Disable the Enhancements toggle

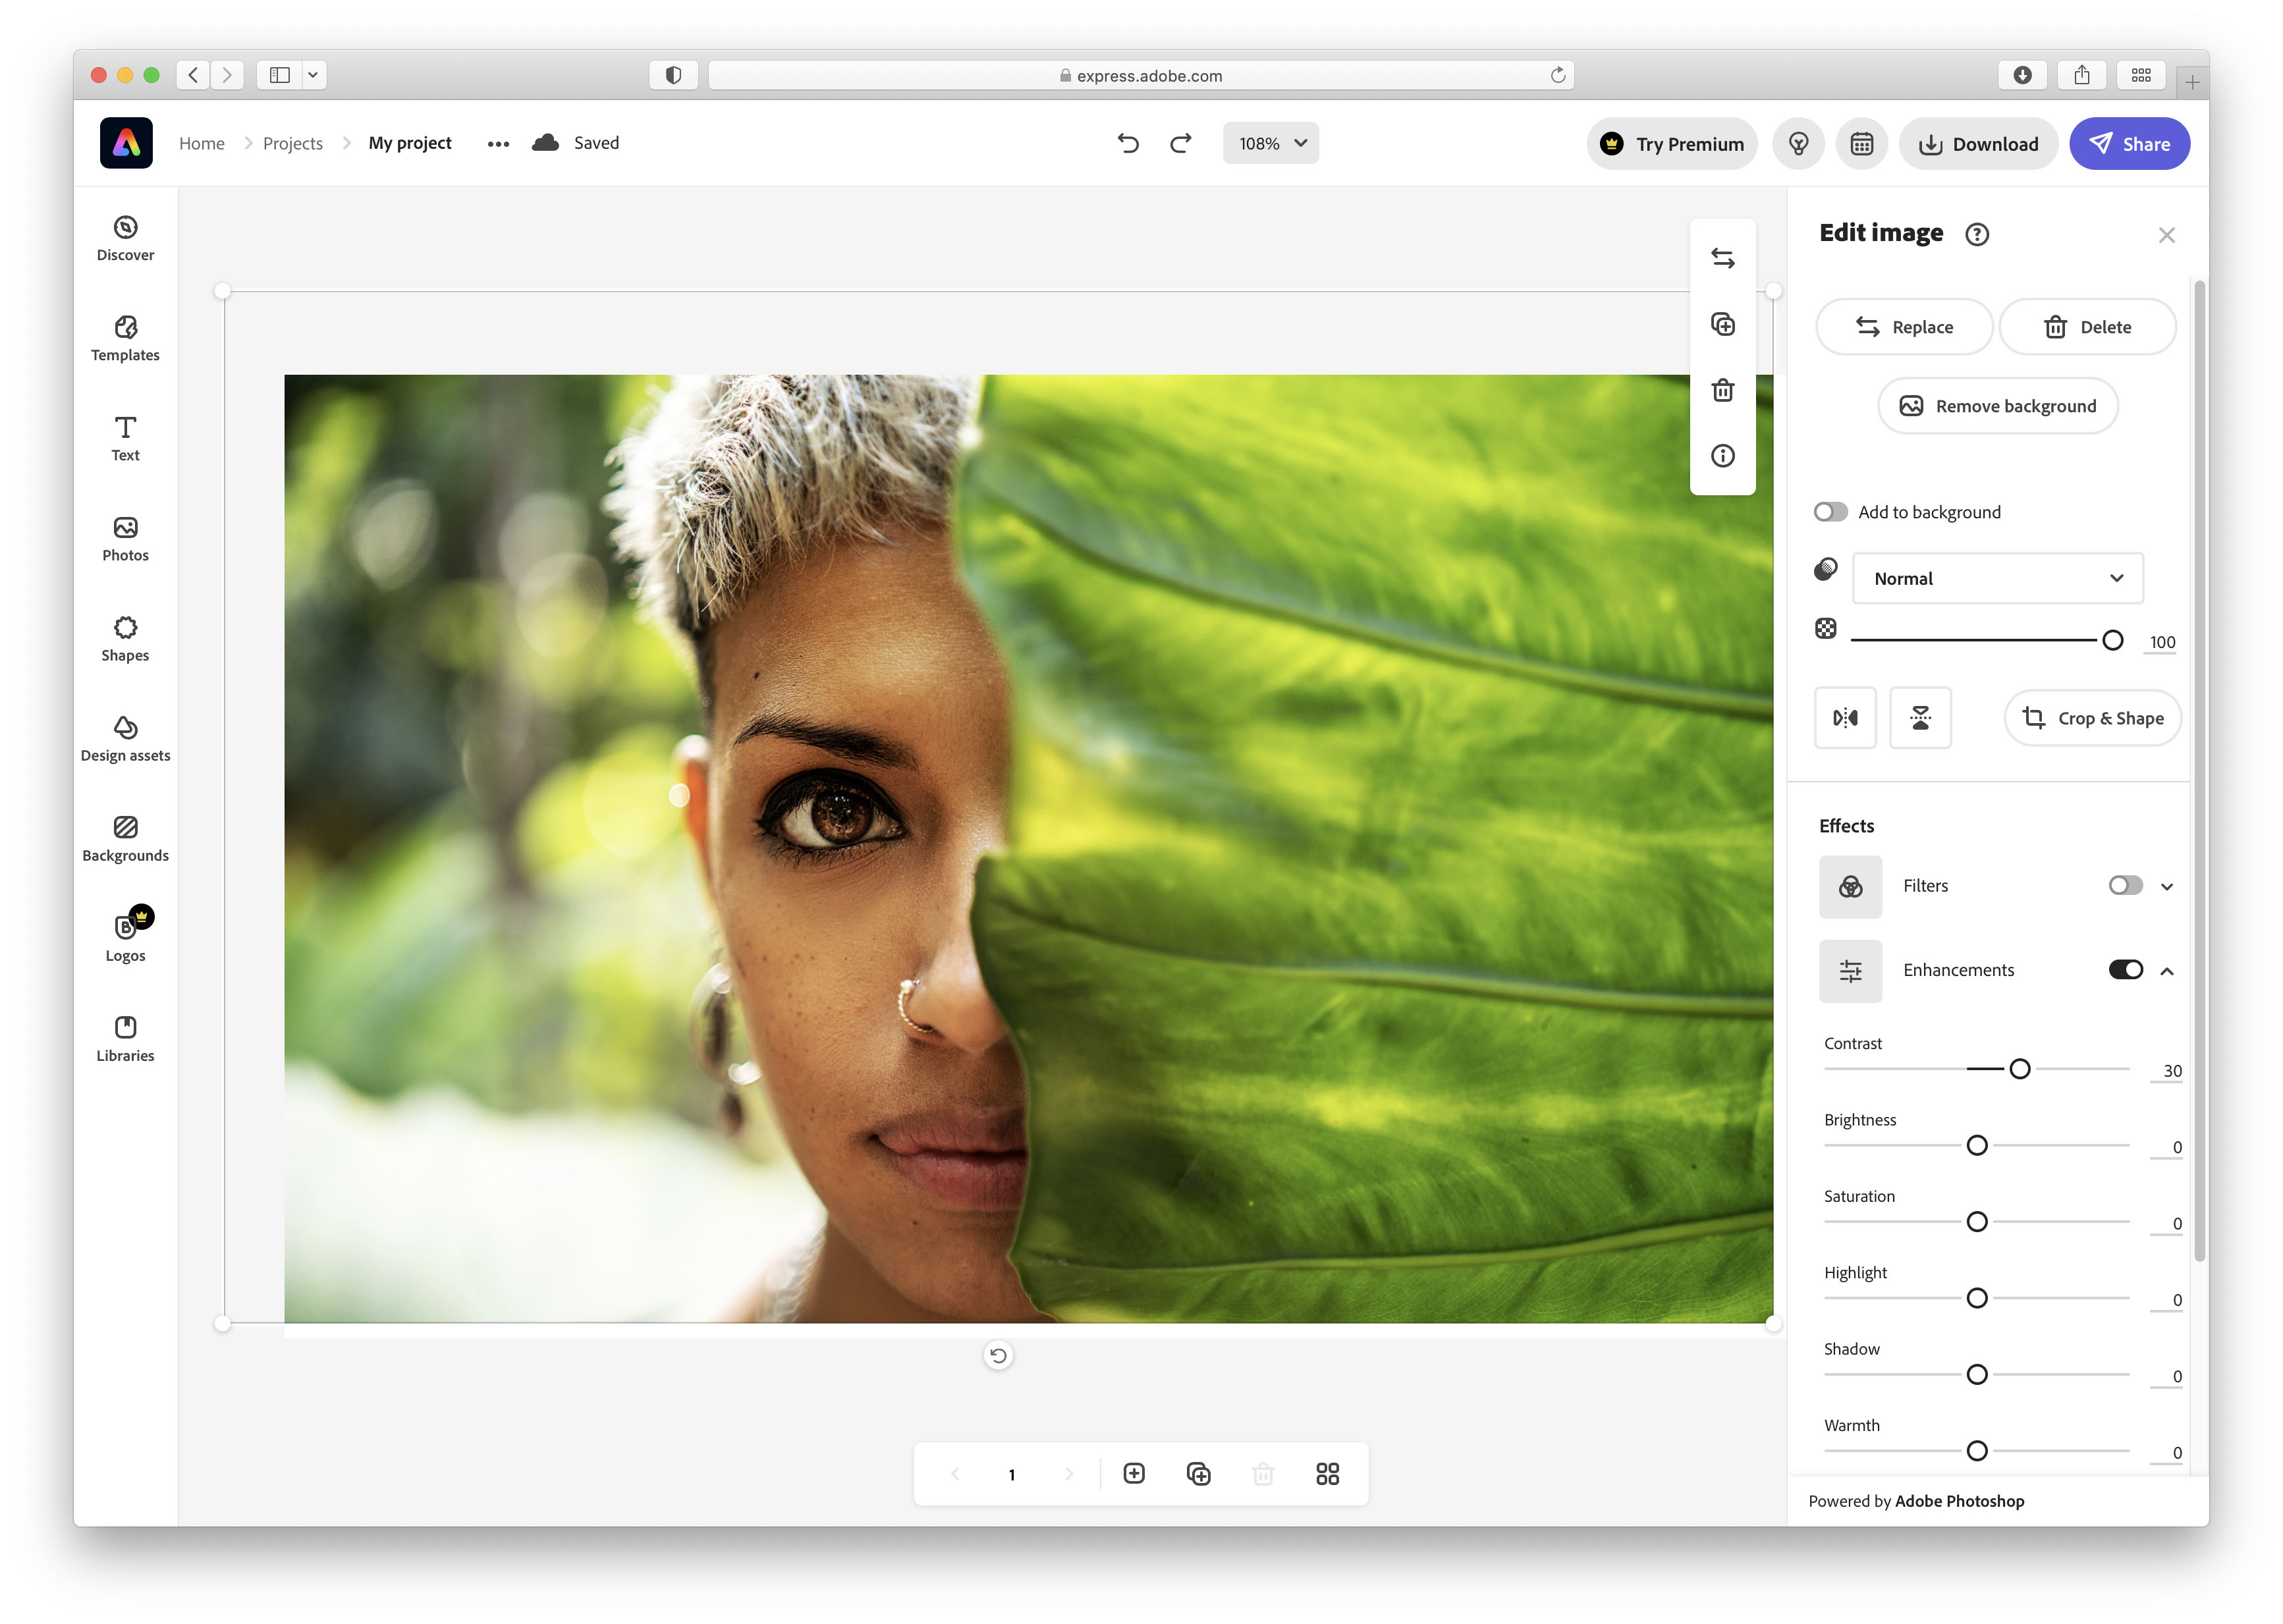click(x=2125, y=970)
